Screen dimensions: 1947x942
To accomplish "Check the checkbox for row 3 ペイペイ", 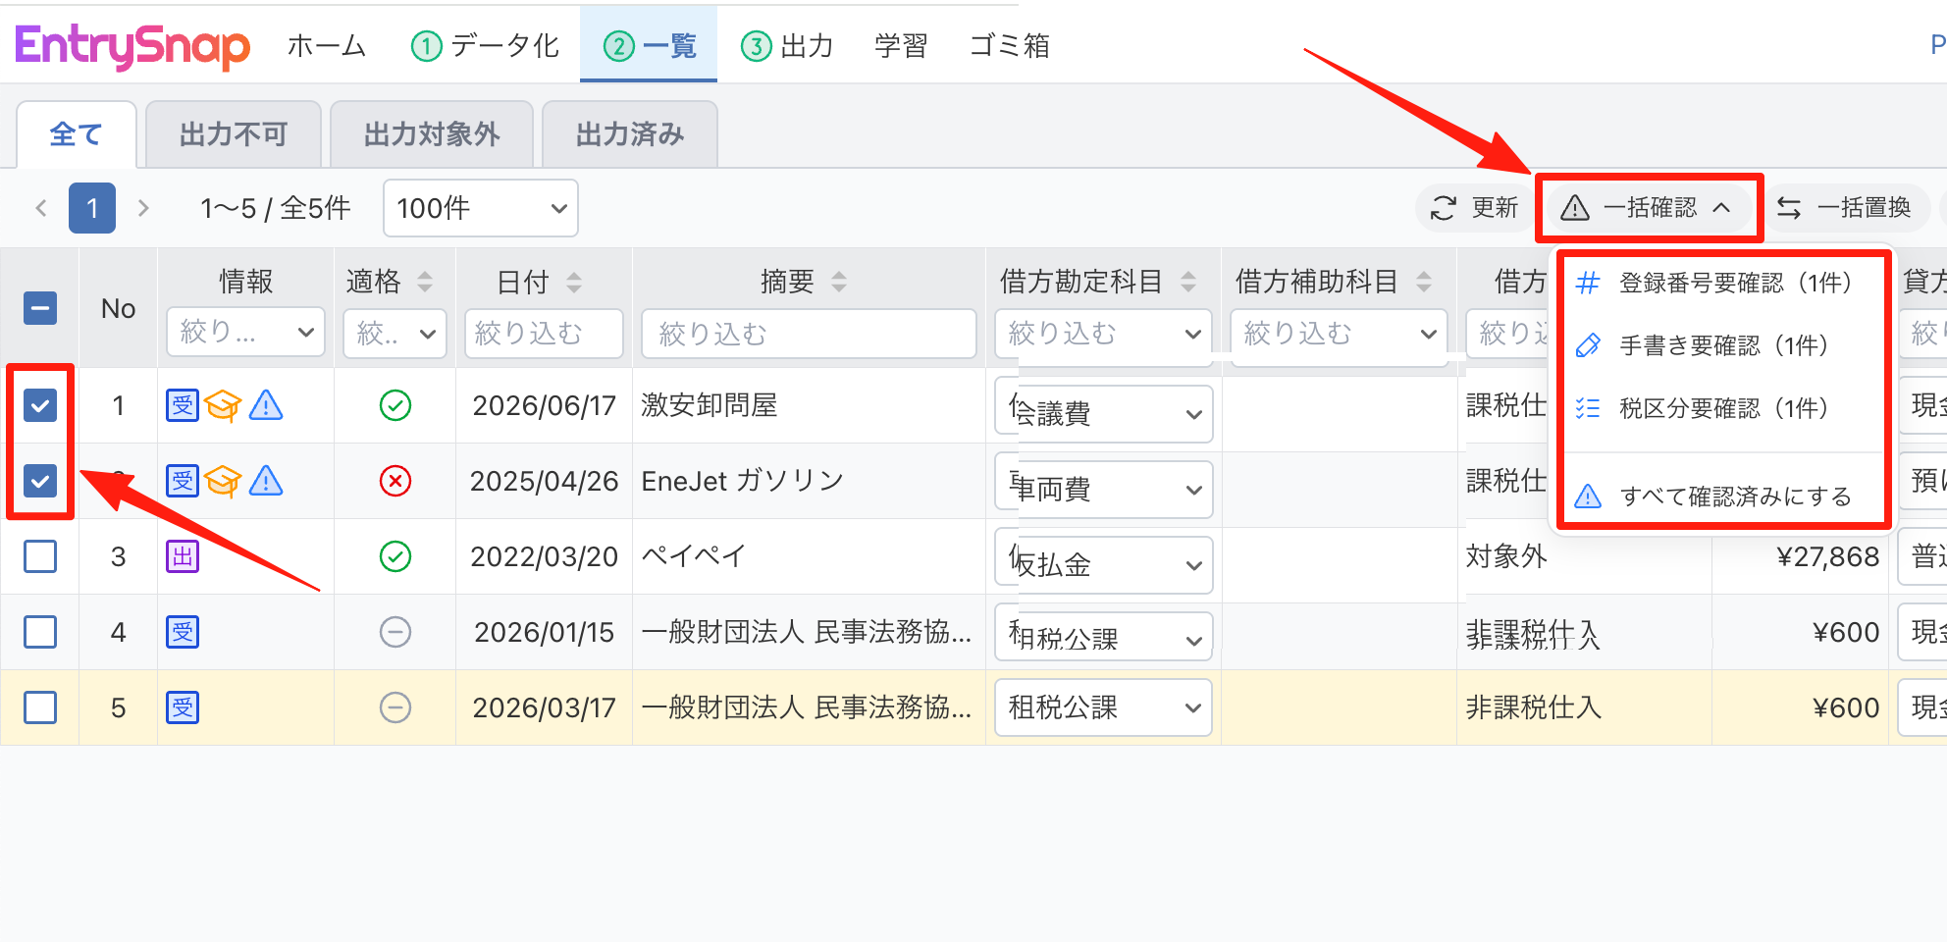I will coord(40,556).
